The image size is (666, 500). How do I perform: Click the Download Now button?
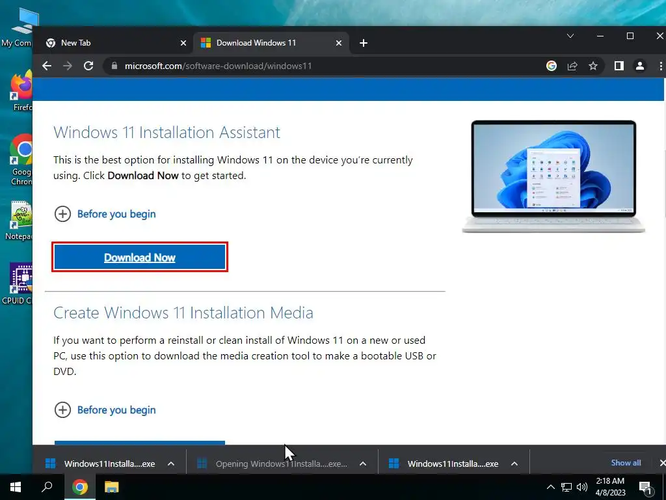click(140, 257)
